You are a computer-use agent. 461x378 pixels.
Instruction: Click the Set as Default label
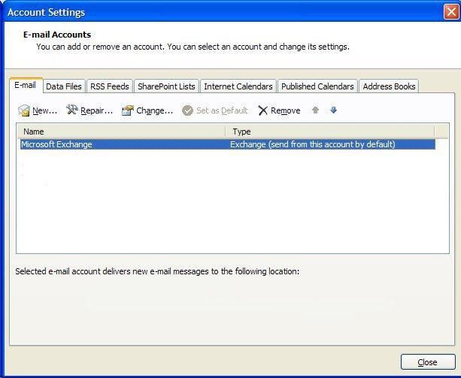coord(222,110)
